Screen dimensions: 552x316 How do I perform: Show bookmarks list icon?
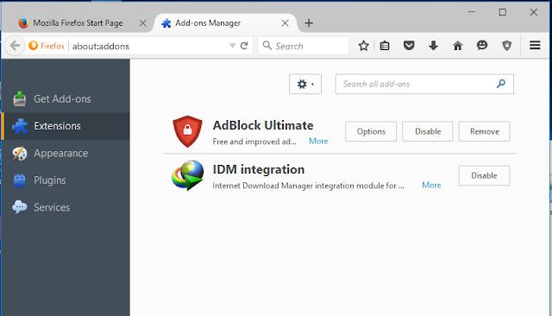point(385,46)
